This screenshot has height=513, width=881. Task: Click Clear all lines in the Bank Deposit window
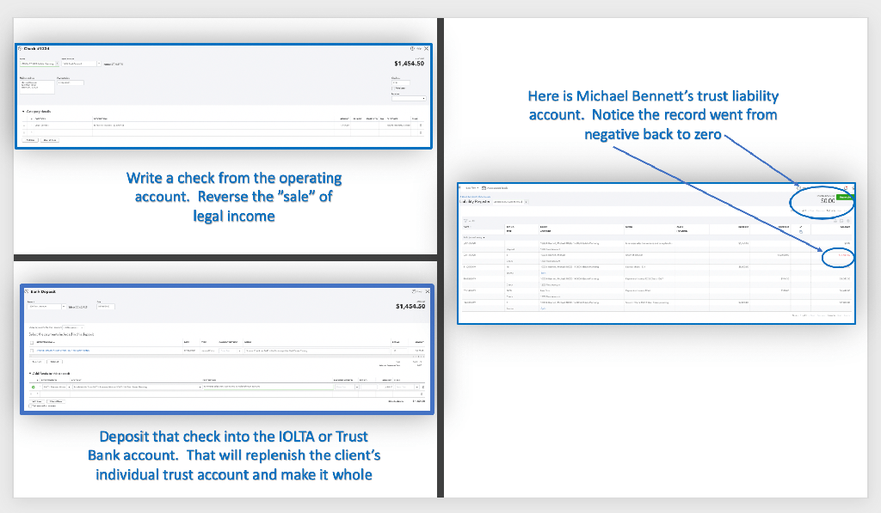[x=56, y=401]
